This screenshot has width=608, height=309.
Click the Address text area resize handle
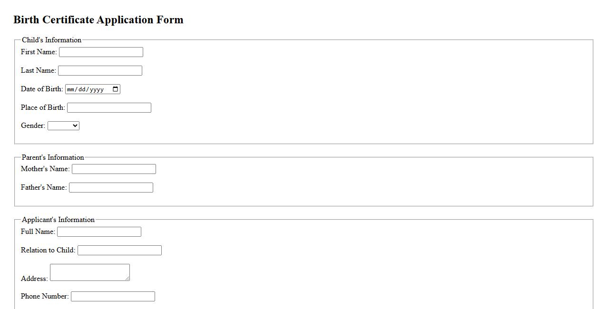click(x=127, y=279)
